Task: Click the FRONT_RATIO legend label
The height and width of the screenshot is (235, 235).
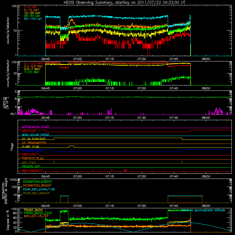Action: pos(33,210)
